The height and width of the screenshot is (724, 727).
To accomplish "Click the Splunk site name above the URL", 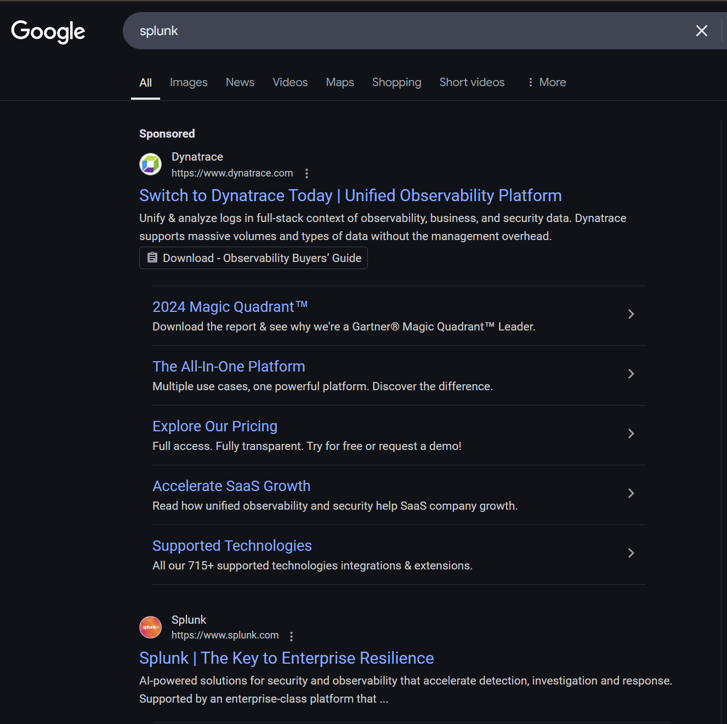I will [x=189, y=620].
